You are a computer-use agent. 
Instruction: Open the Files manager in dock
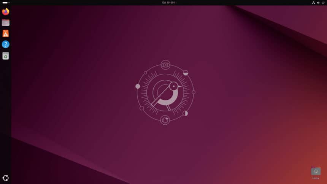pyautogui.click(x=6, y=22)
